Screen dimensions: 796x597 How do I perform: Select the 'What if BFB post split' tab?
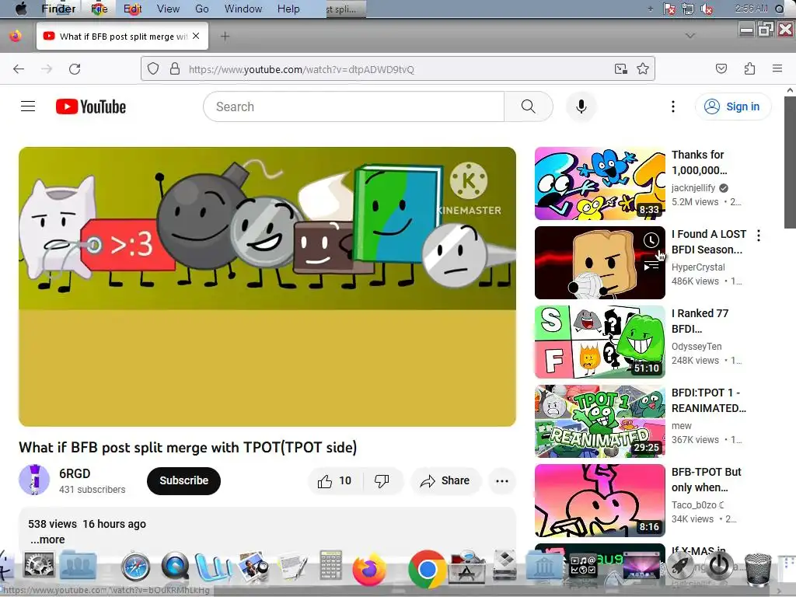click(x=122, y=36)
